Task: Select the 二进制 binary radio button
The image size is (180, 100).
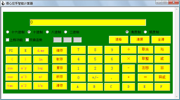Action: pos(65,32)
